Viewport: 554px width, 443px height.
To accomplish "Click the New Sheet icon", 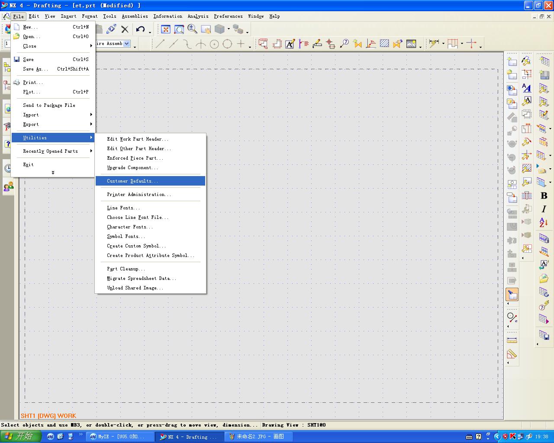I will (512, 61).
